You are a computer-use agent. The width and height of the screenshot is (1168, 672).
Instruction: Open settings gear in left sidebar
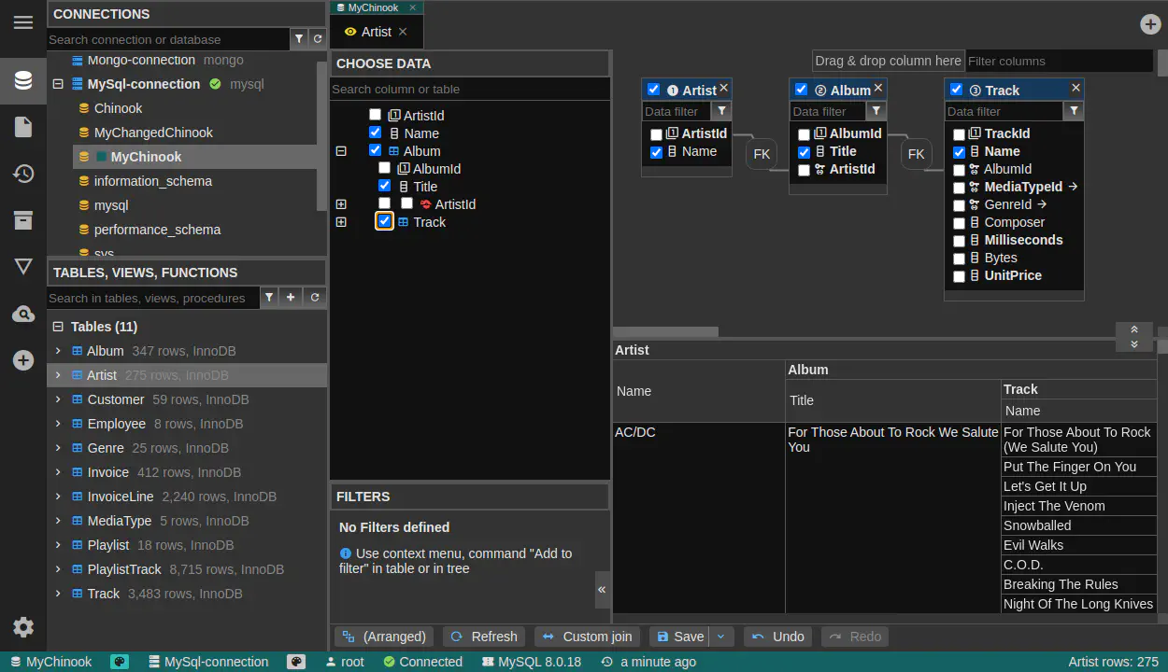click(23, 627)
